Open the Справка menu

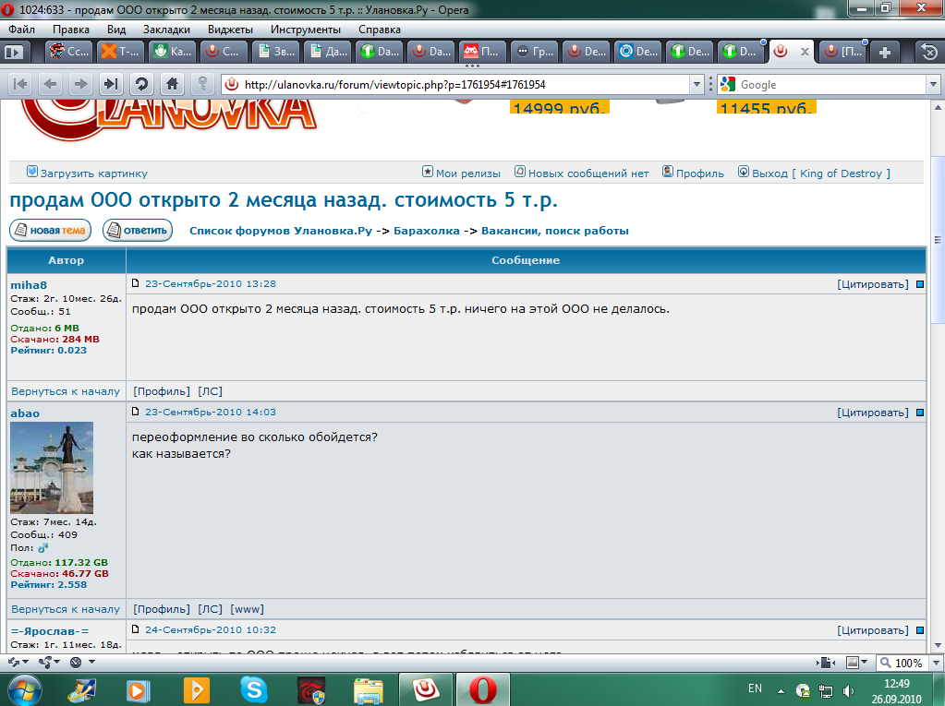coord(379,30)
